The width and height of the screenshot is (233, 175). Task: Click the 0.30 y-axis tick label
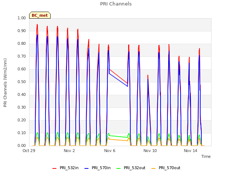pos(22,108)
